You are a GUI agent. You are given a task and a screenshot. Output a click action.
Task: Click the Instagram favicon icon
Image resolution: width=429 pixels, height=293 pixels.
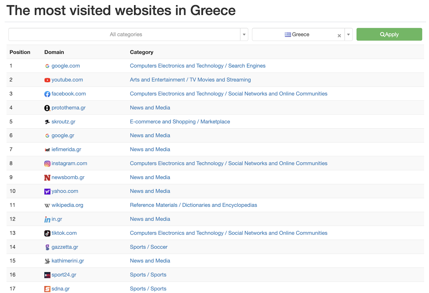tap(47, 164)
